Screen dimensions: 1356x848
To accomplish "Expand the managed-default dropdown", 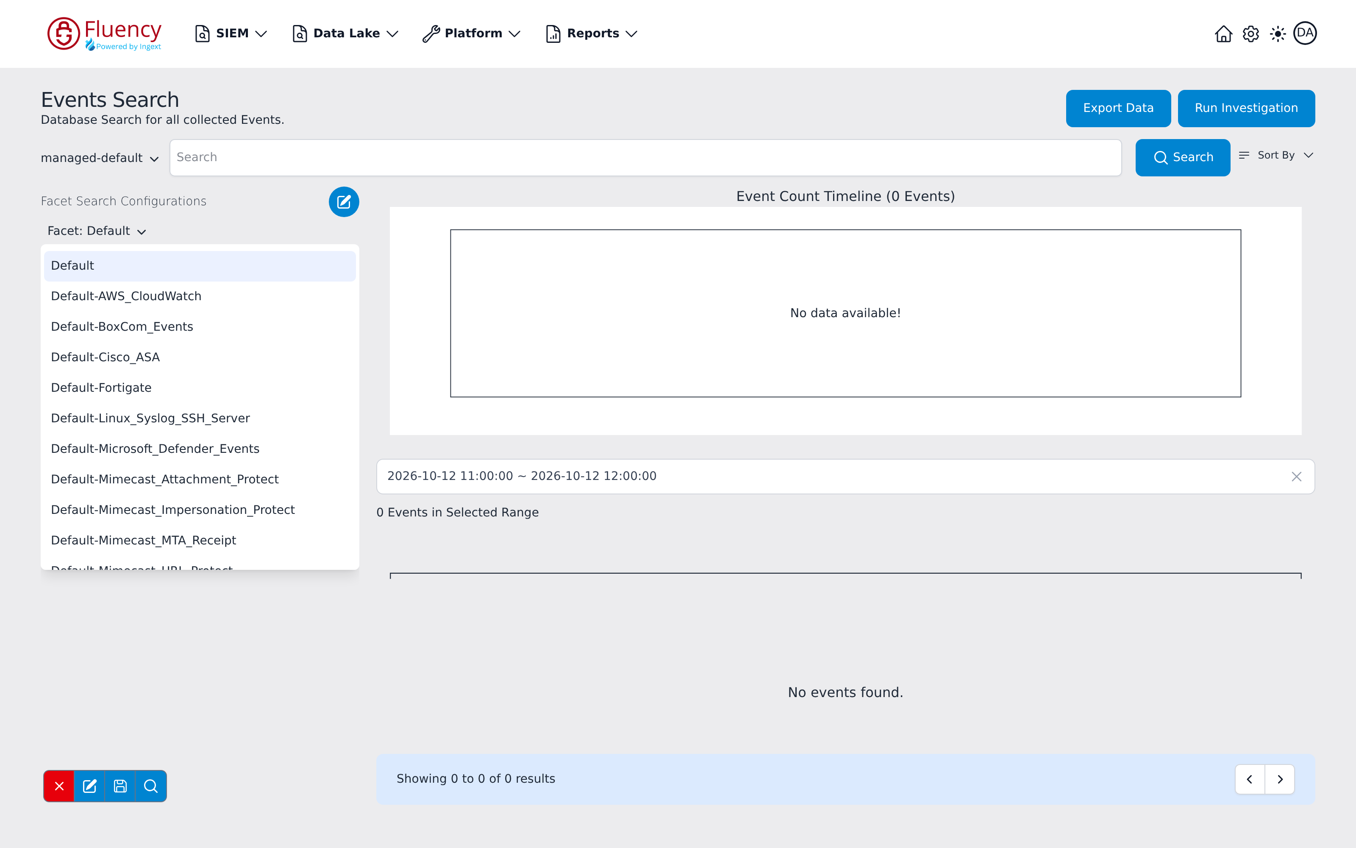I will (100, 158).
